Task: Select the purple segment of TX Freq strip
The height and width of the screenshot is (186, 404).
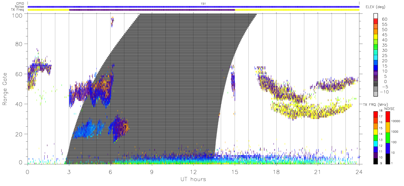Action: coord(152,10)
